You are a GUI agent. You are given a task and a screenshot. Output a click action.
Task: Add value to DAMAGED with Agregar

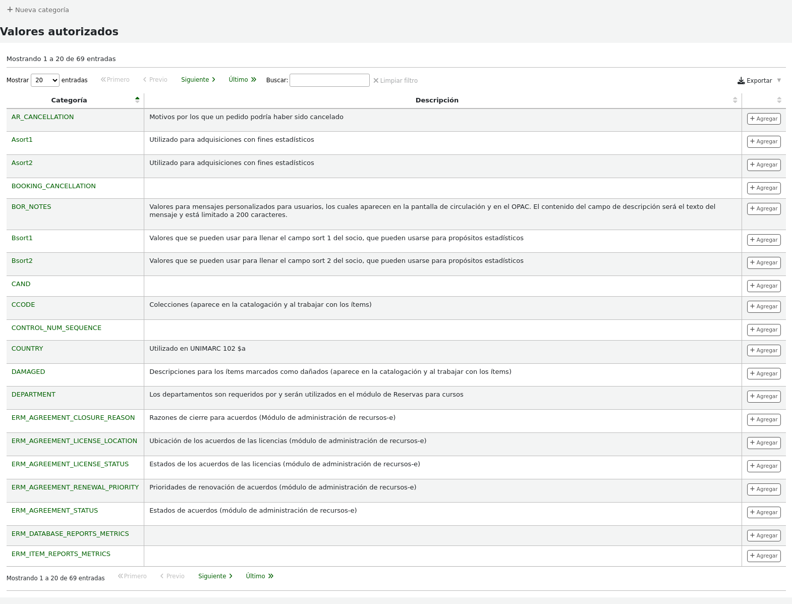(764, 374)
